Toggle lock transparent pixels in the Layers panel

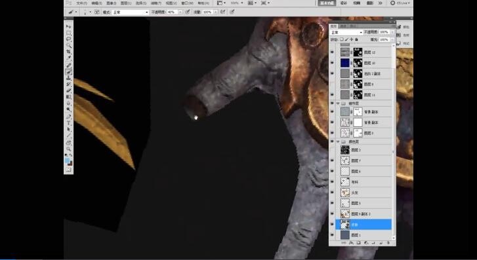342,39
